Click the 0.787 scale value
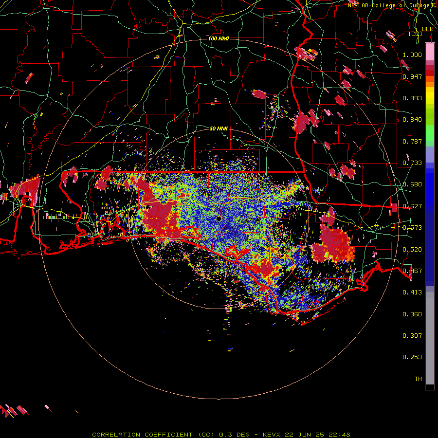This screenshot has width=438, height=438. click(412, 141)
